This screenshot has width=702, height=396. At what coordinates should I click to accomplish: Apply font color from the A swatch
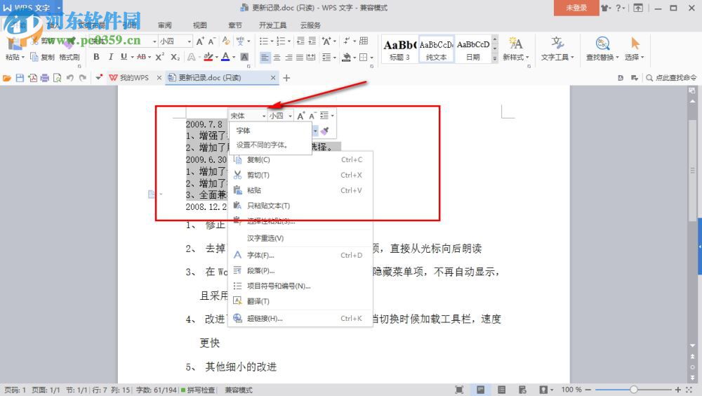pos(225,57)
